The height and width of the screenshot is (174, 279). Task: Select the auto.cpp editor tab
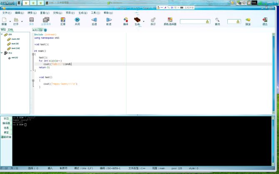37,30
